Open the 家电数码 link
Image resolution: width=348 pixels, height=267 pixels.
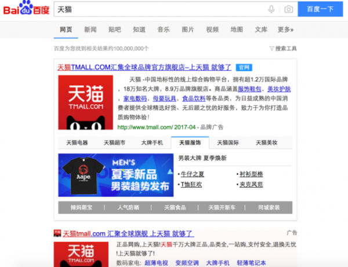click(135, 98)
